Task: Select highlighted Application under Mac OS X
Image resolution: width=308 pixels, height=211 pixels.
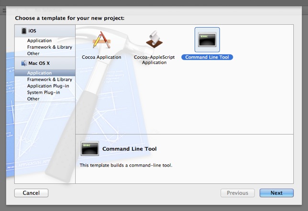Action: [x=45, y=73]
